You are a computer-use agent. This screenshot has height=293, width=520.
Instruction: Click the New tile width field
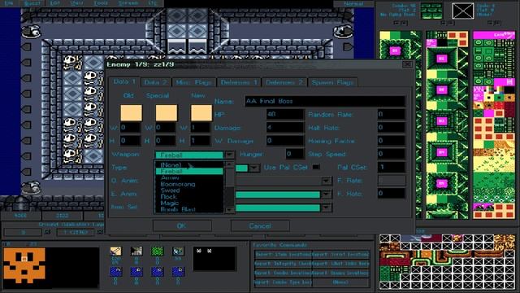tap(200, 128)
